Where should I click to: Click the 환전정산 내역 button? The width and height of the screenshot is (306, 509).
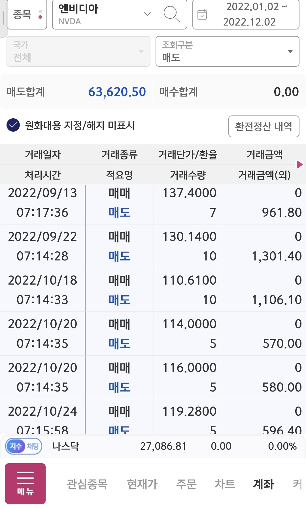point(264,126)
